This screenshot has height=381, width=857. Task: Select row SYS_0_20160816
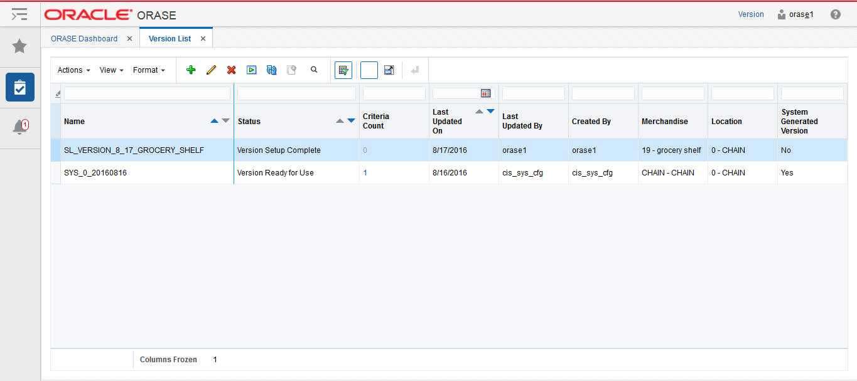tap(449, 172)
